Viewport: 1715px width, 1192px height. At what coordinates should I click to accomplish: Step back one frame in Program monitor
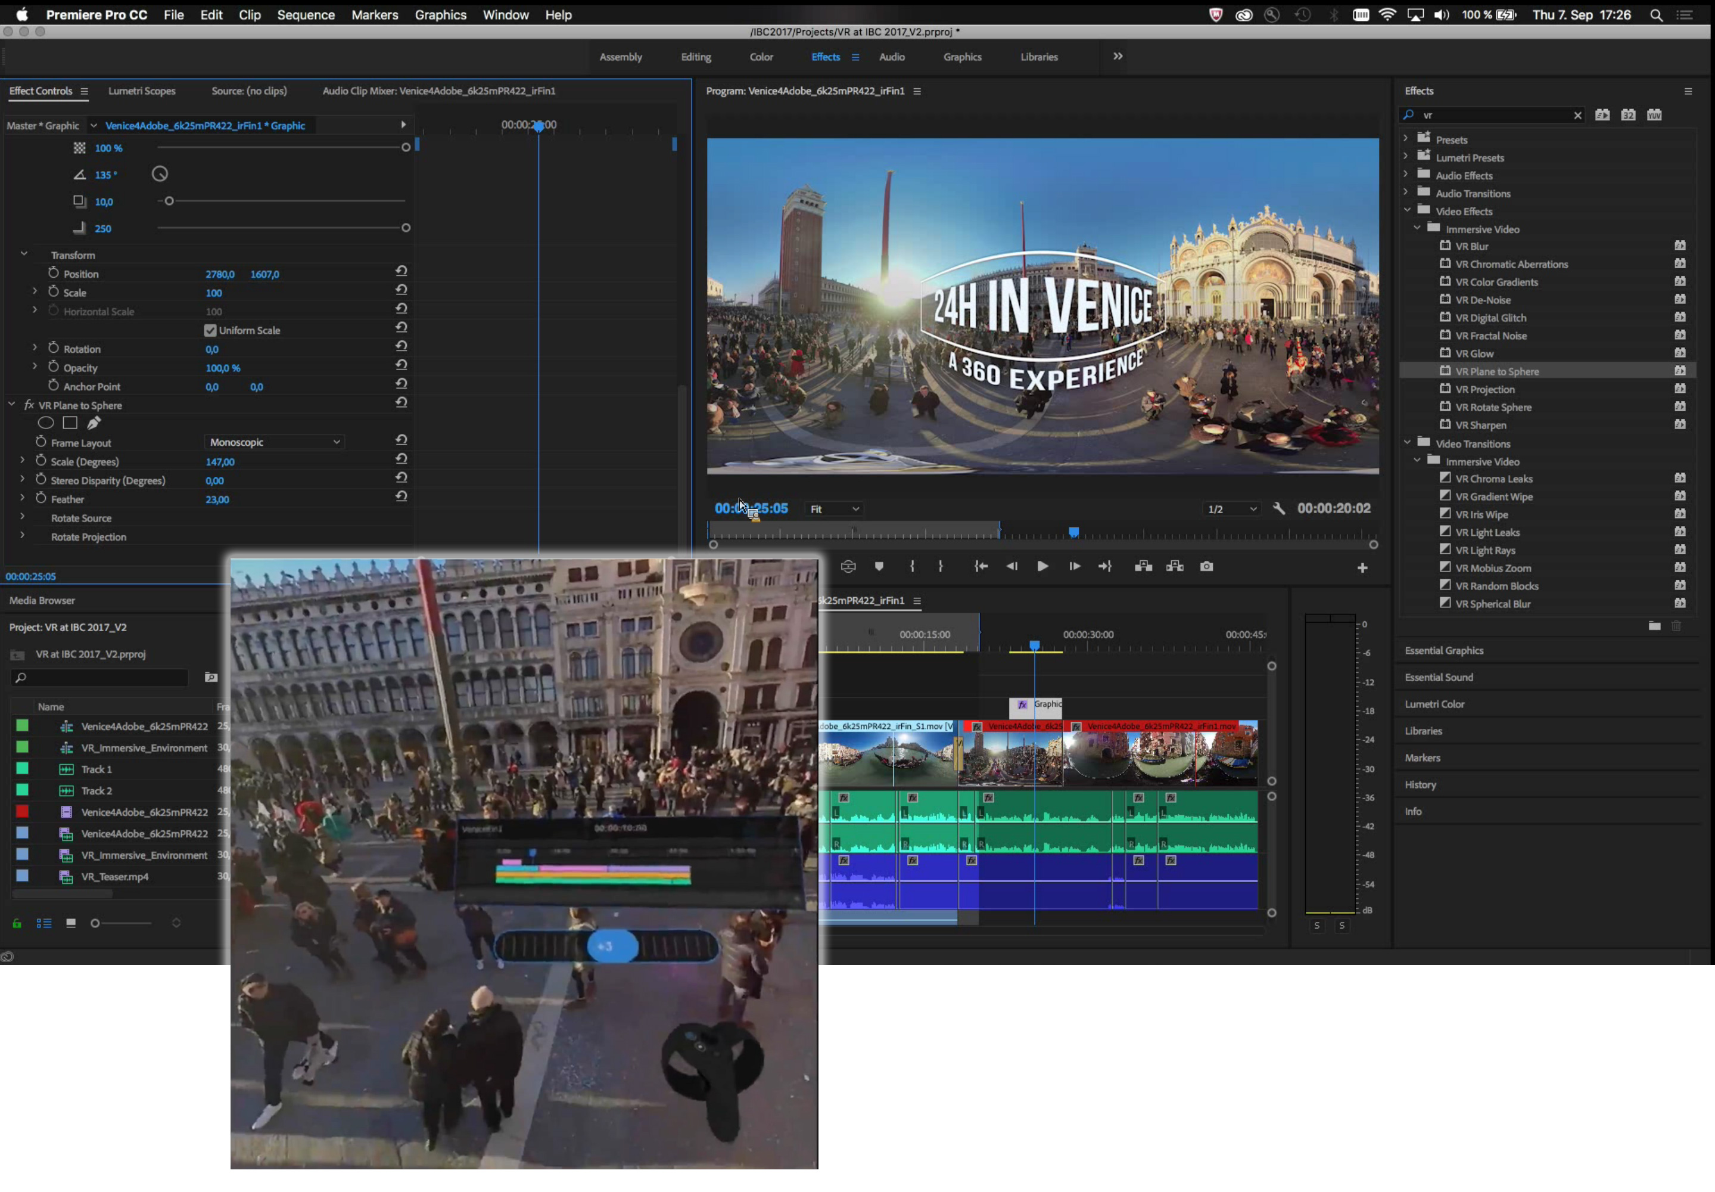click(1011, 567)
